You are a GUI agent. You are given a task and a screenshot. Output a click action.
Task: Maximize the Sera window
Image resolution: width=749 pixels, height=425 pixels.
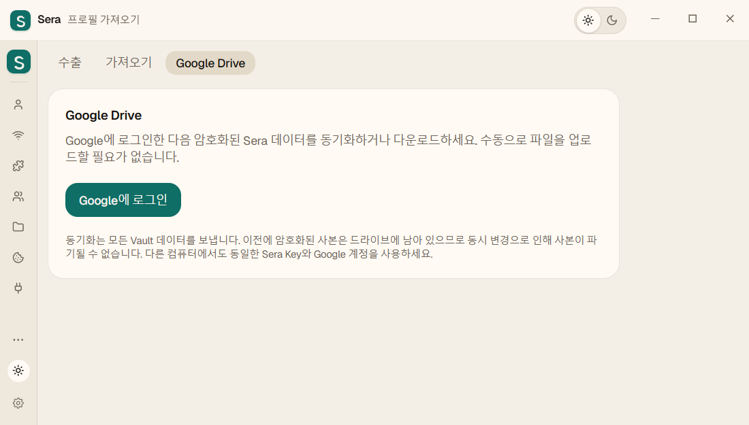(x=692, y=18)
